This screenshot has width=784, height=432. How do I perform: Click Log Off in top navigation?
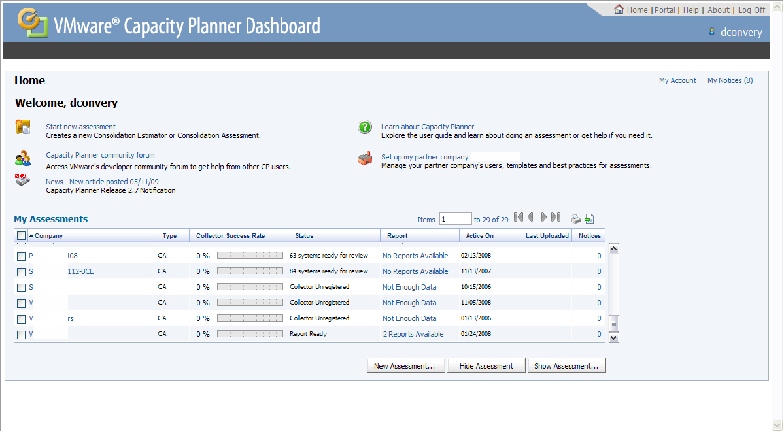click(751, 10)
